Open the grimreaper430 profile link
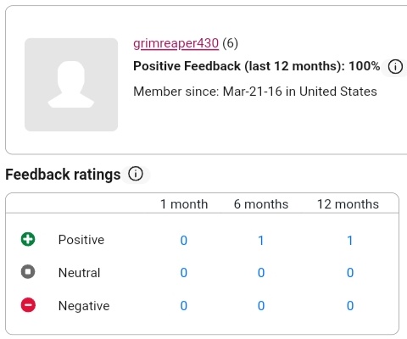The image size is (407, 339). pos(176,43)
